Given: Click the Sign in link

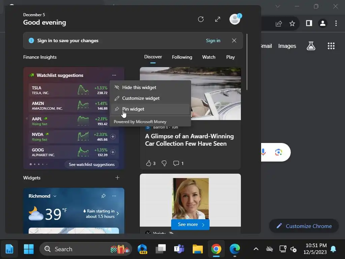Looking at the screenshot, I should (x=213, y=40).
